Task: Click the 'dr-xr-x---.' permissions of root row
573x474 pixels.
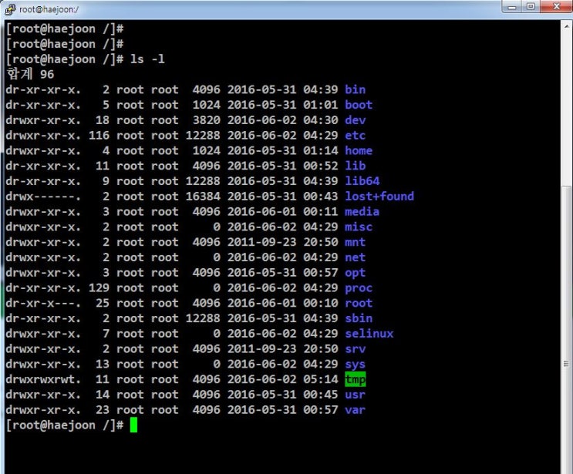Action: tap(43, 303)
